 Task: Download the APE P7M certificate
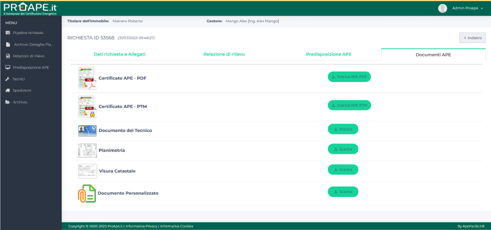(349, 105)
